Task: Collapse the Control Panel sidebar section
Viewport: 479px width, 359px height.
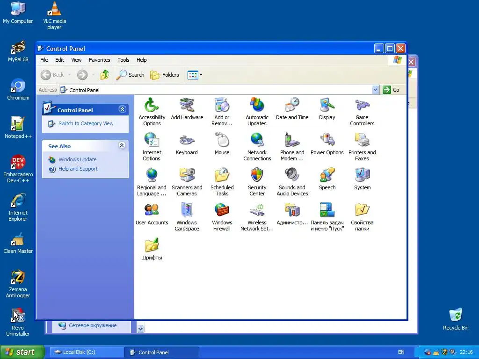Action: click(122, 109)
